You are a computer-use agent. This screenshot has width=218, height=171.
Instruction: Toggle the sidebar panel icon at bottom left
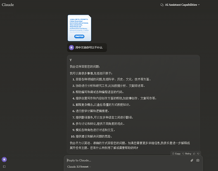click(x=4, y=167)
